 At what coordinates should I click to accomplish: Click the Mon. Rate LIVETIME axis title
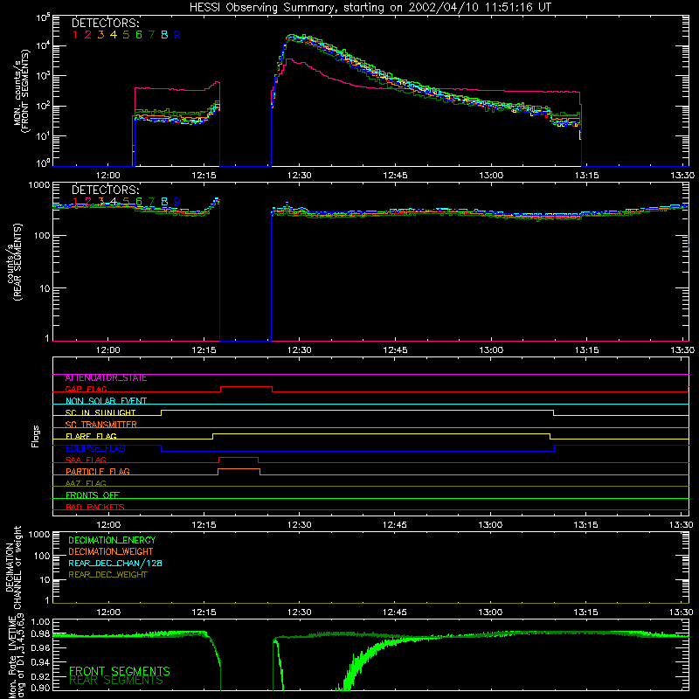tap(17, 654)
